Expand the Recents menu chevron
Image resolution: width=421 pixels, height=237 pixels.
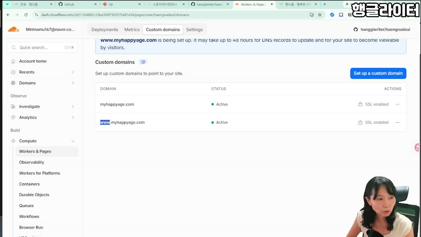click(73, 72)
